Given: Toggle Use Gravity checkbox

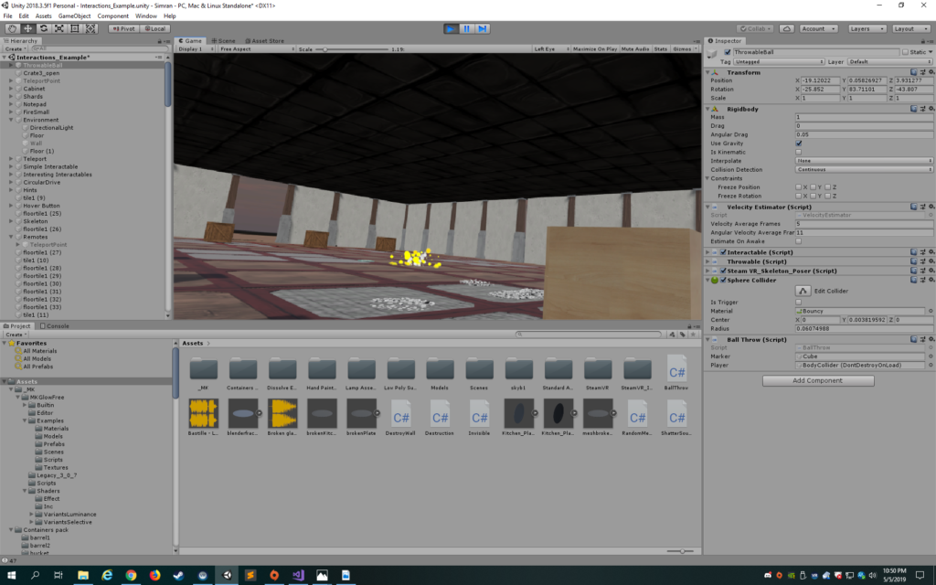Looking at the screenshot, I should (x=799, y=144).
